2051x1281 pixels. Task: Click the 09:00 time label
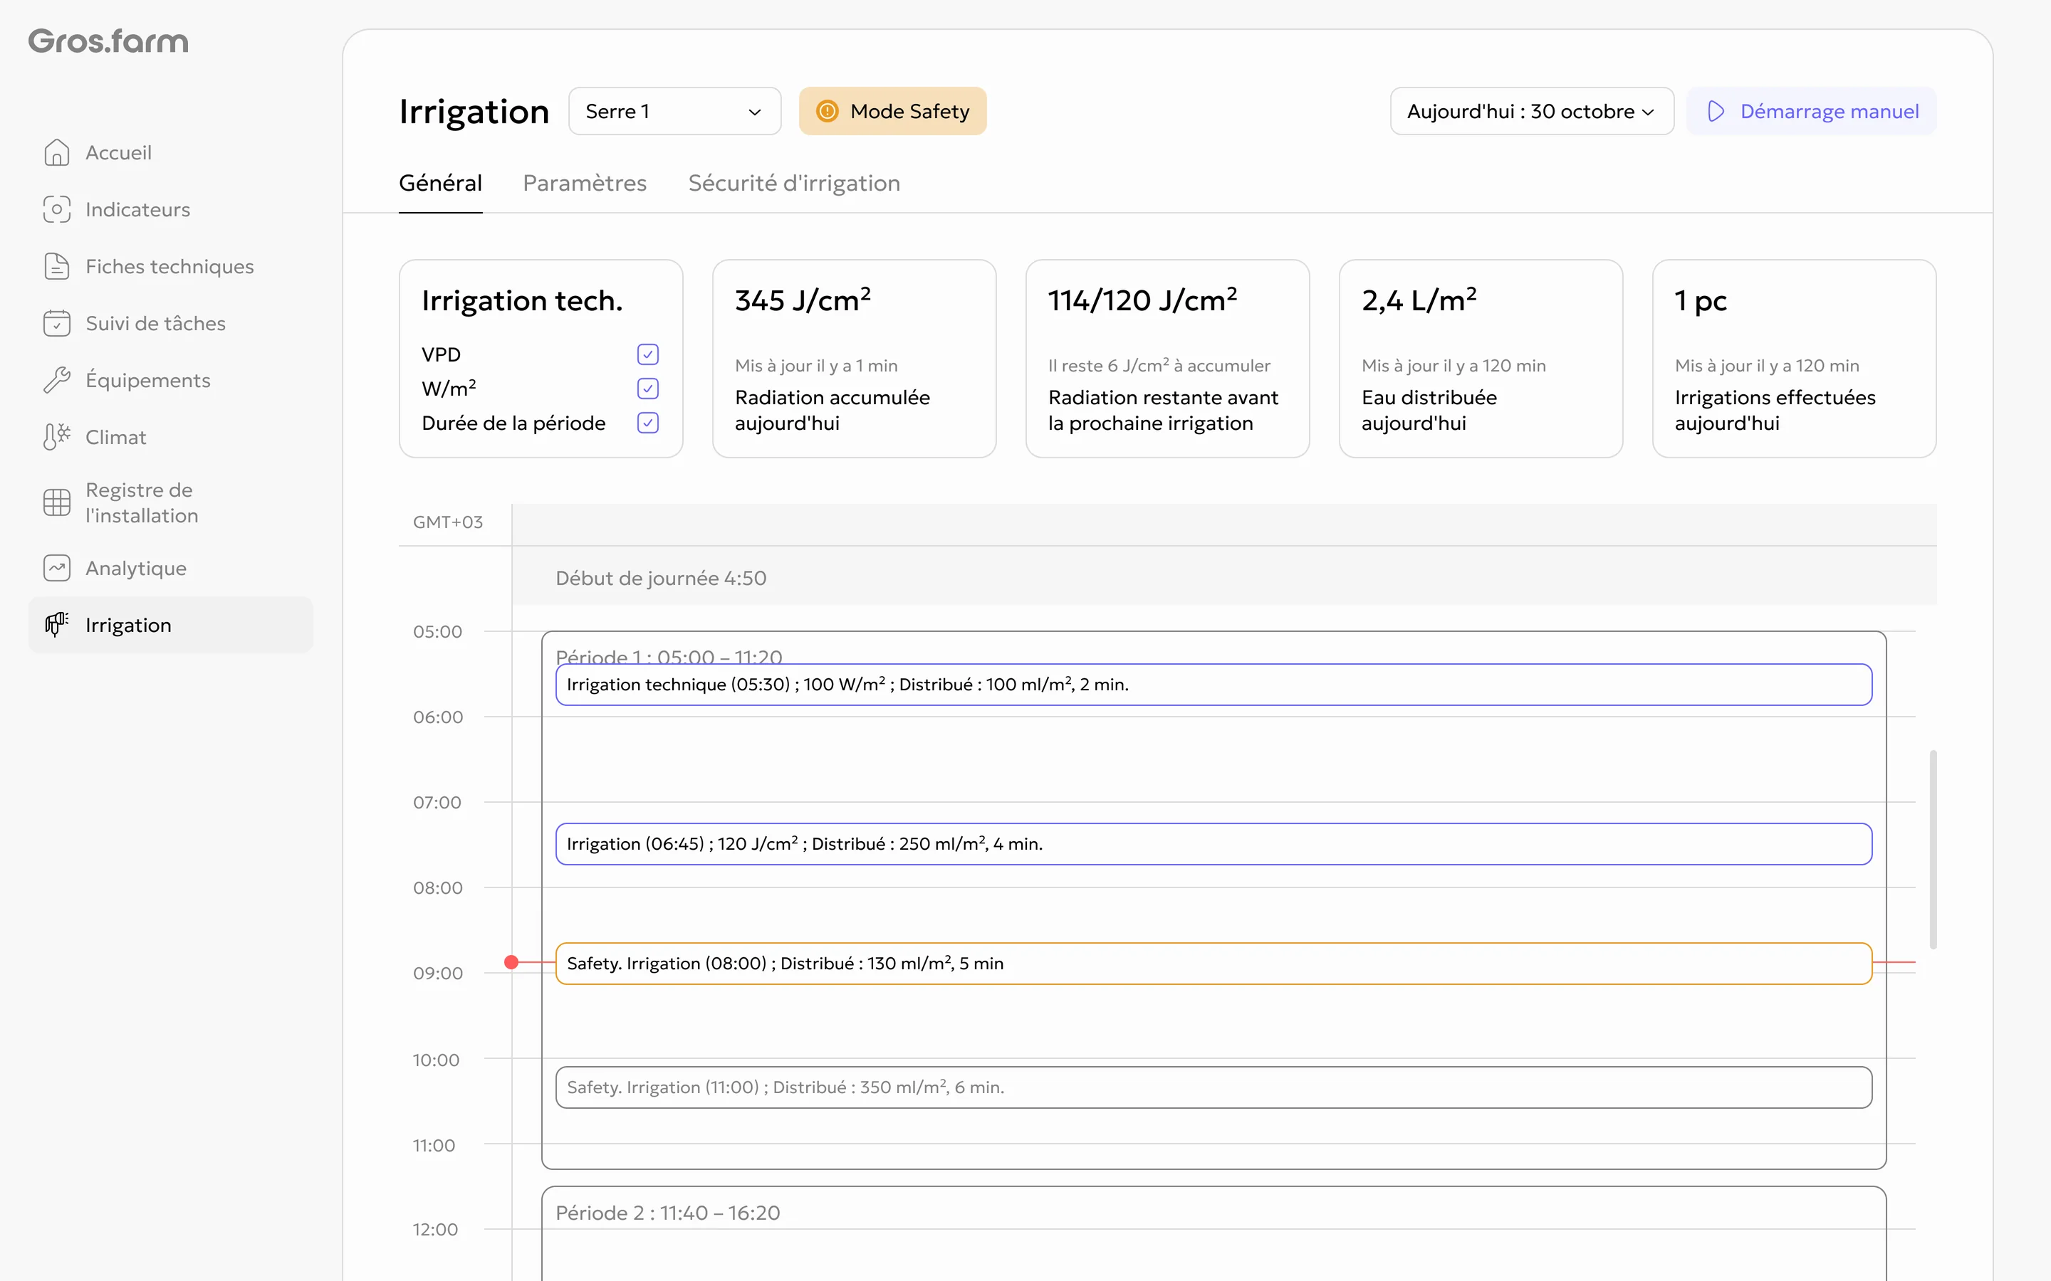pyautogui.click(x=437, y=973)
